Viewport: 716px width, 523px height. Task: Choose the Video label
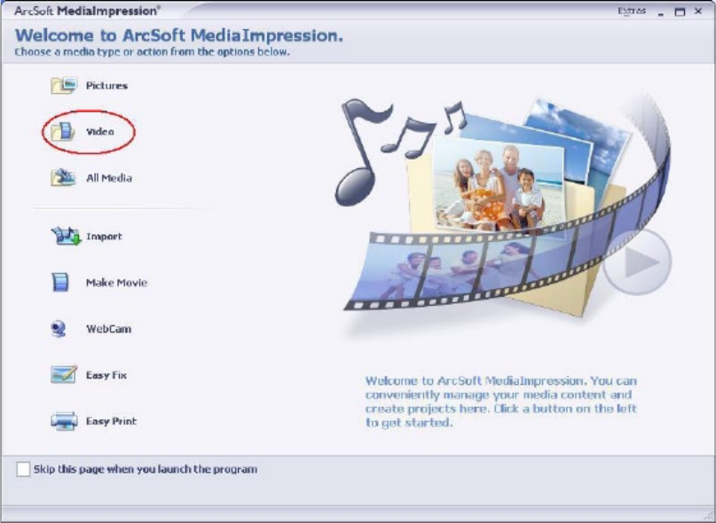[100, 132]
